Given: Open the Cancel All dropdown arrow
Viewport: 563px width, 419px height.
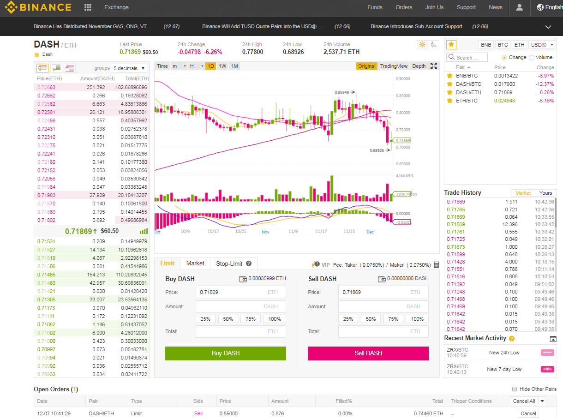Looking at the screenshot, I should [542, 401].
